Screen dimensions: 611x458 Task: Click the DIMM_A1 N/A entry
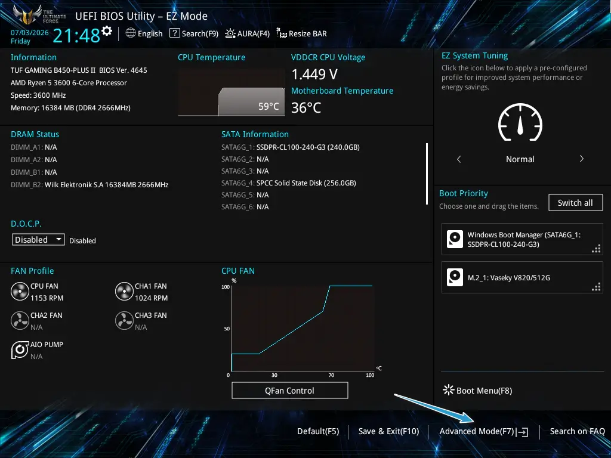pyautogui.click(x=34, y=147)
